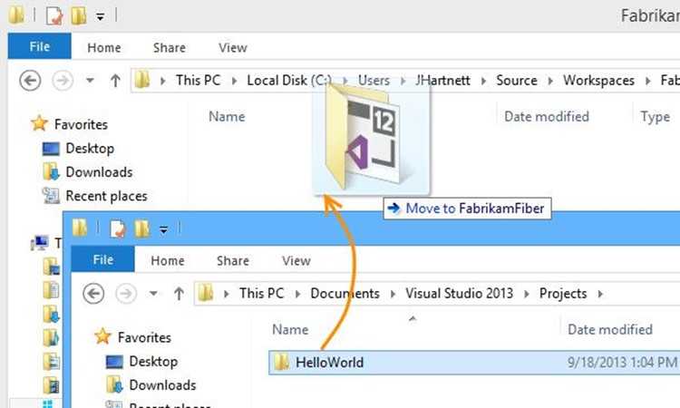The image size is (680, 408).
Task: Select the HelloWorld folder
Action: pos(329,363)
